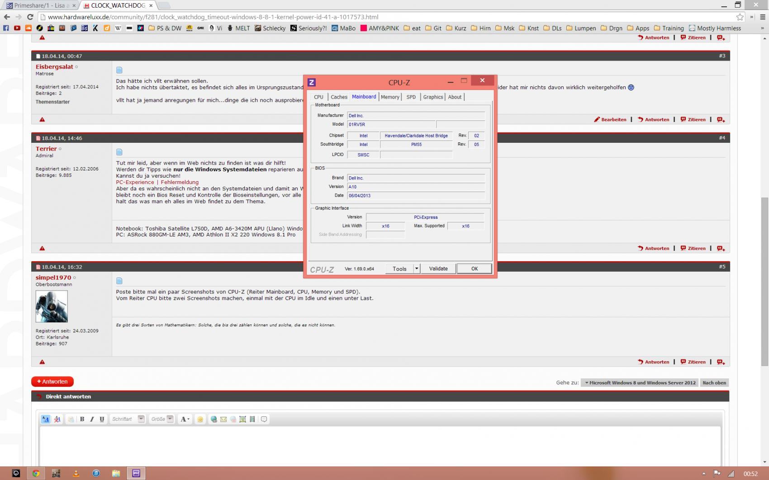Open the PC-Experience link in post #4

pos(135,182)
